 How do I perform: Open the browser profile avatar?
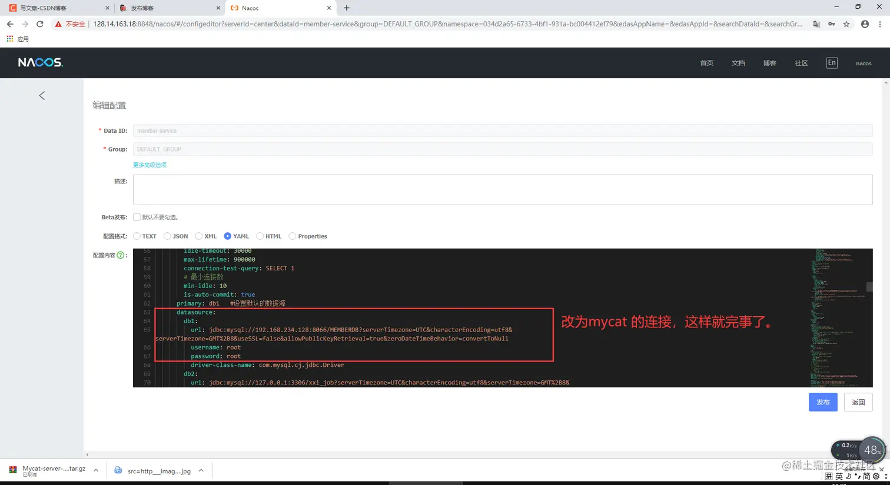[865, 24]
